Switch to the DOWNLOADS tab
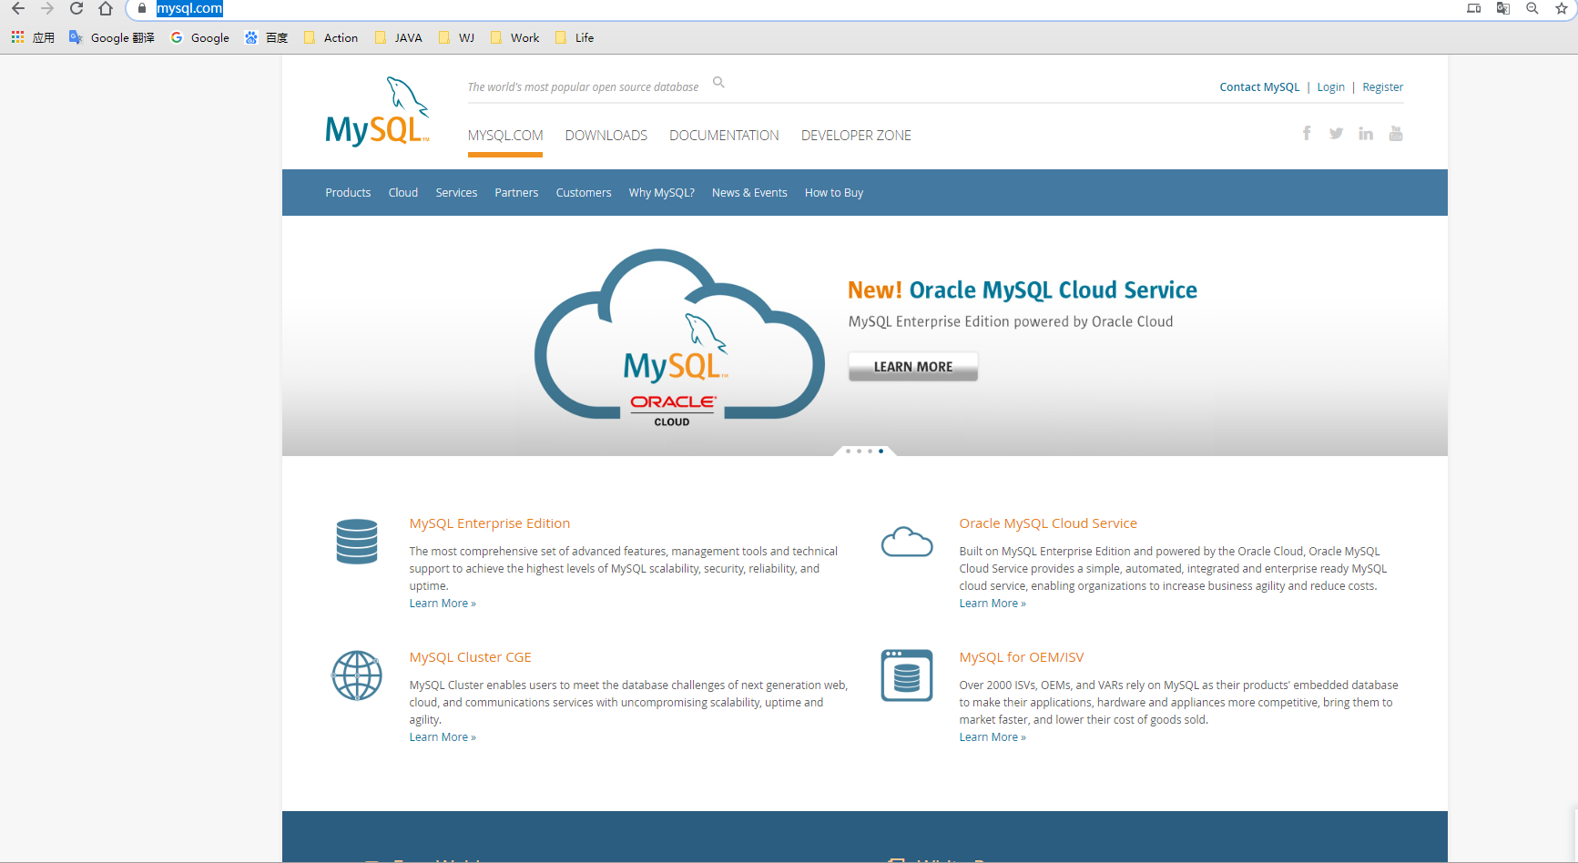Screen dimensions: 1578x863 606,136
